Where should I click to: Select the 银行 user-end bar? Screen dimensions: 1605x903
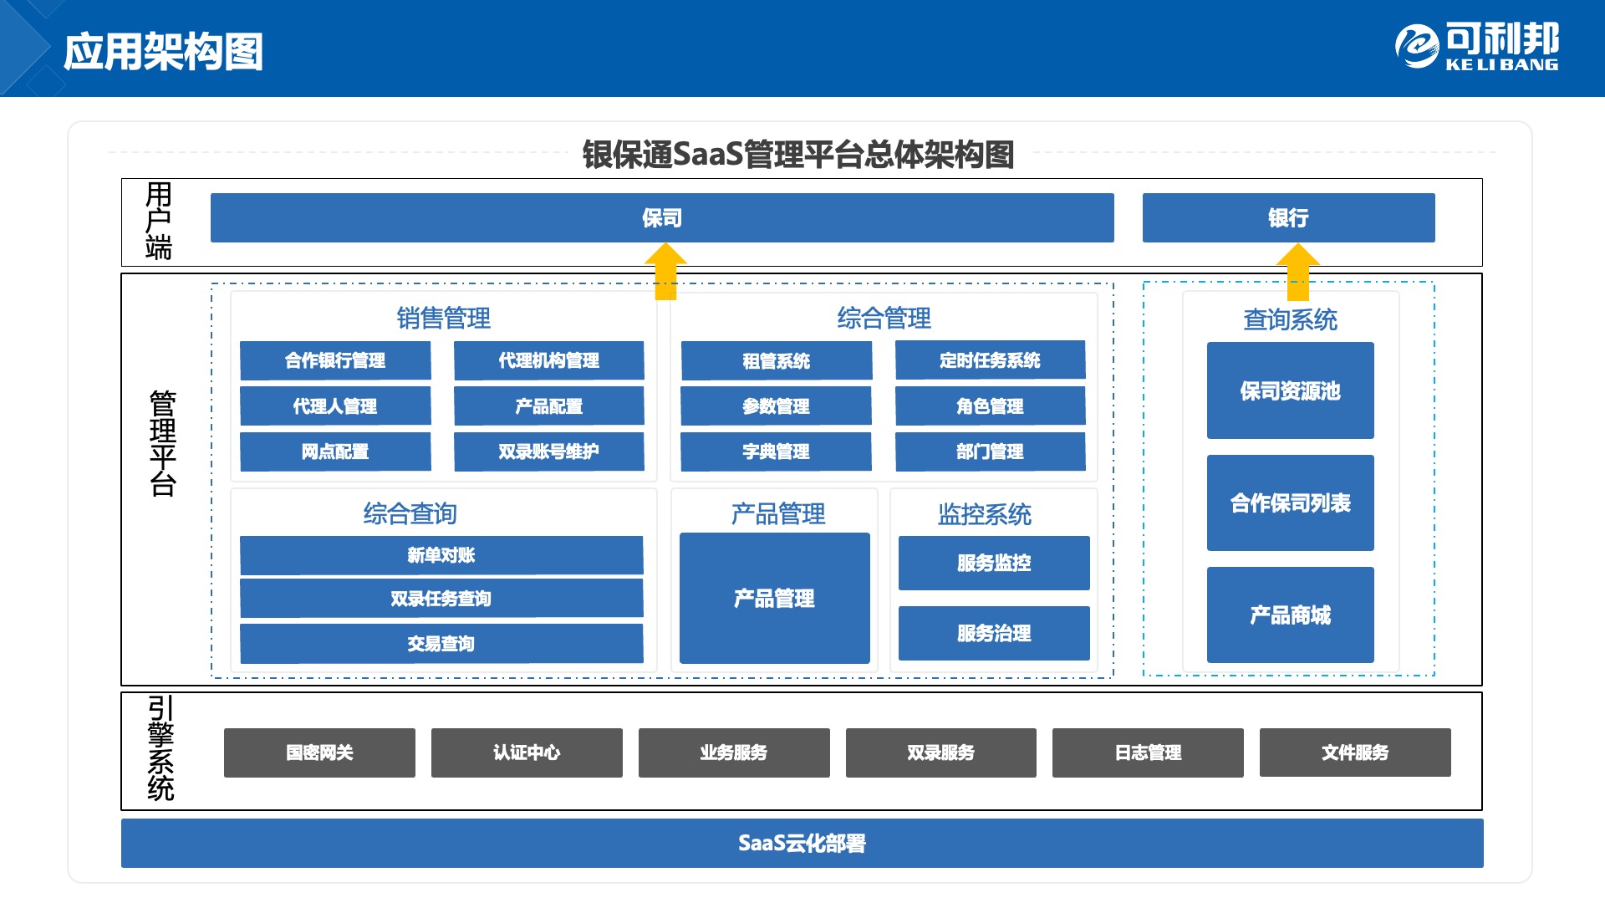(x=1287, y=218)
